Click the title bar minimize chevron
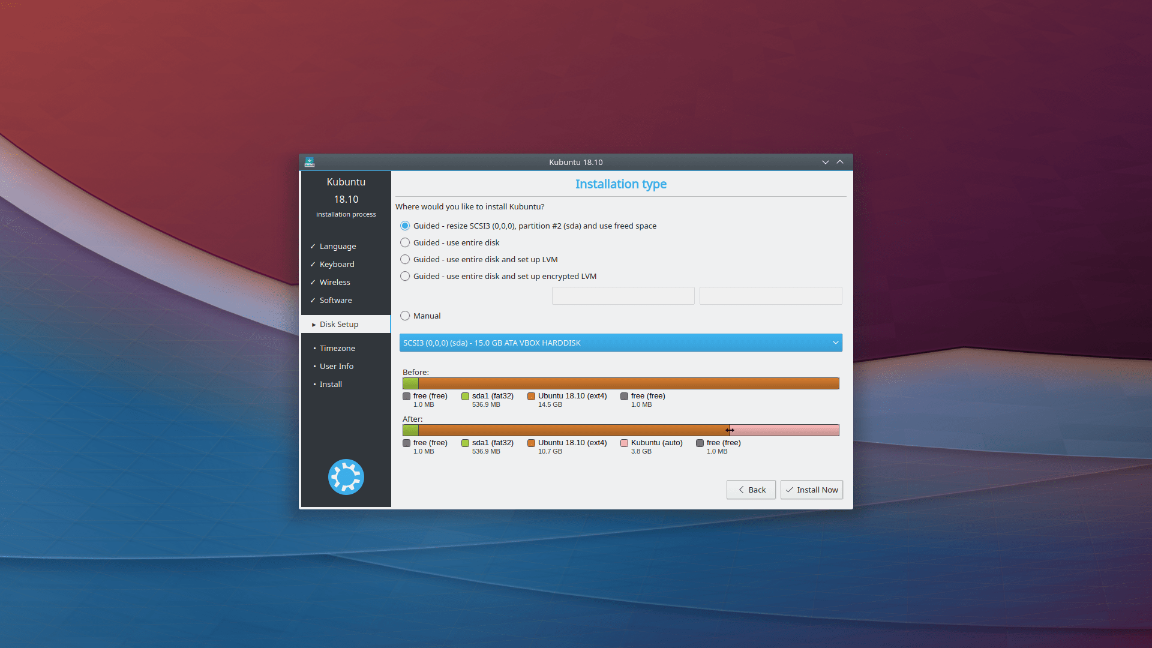Viewport: 1152px width, 648px height. click(826, 162)
